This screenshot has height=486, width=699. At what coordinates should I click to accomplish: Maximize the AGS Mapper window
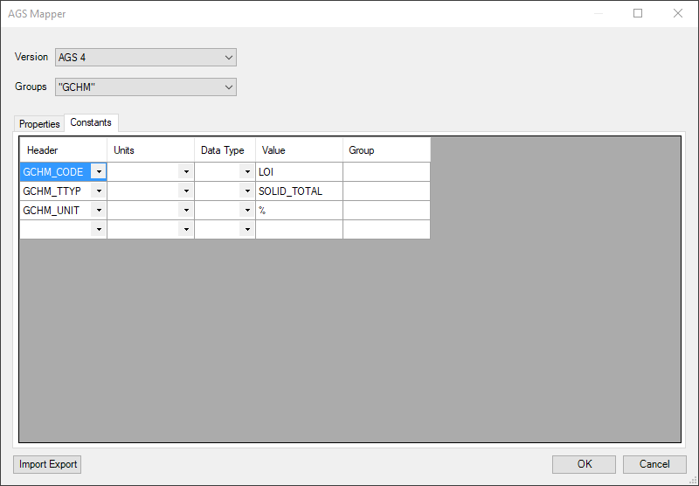point(638,13)
